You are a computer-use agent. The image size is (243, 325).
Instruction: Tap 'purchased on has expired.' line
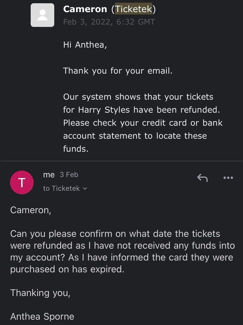point(67,269)
